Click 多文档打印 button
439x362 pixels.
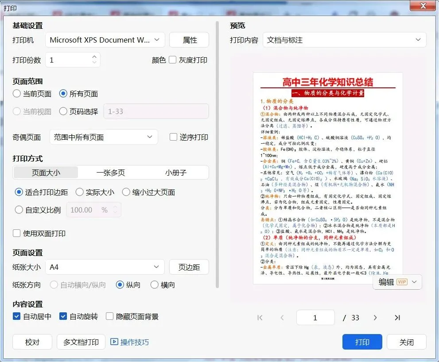[81, 342]
